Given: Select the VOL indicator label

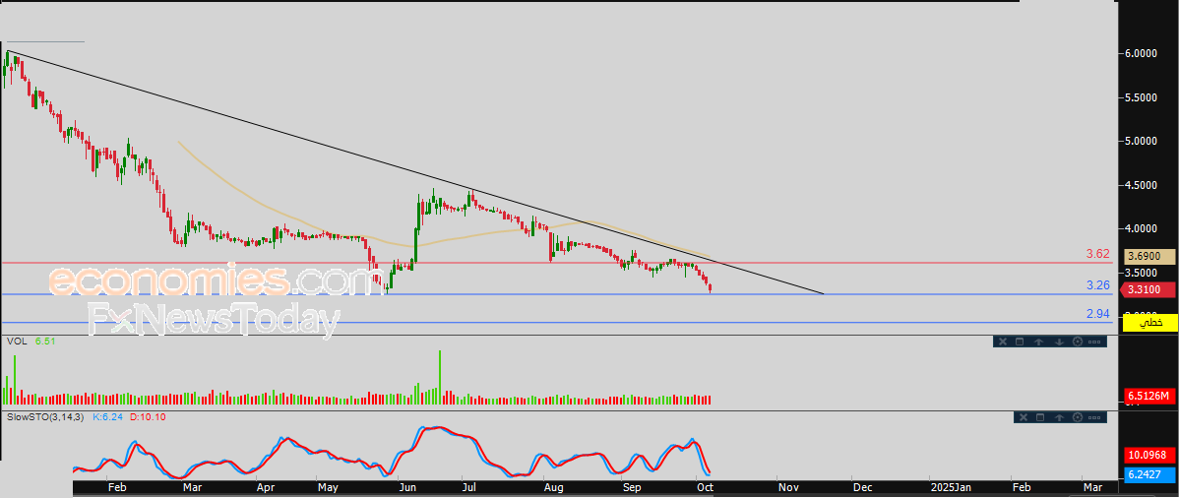Looking at the screenshot, I should (x=18, y=341).
